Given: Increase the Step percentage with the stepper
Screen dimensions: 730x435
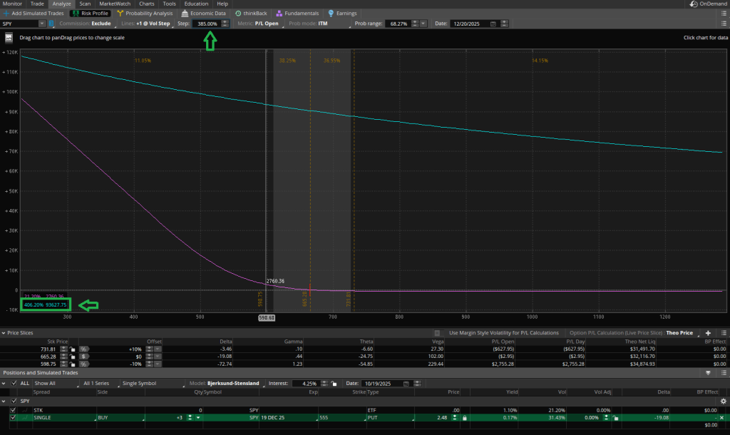Looking at the screenshot, I should coord(225,21).
